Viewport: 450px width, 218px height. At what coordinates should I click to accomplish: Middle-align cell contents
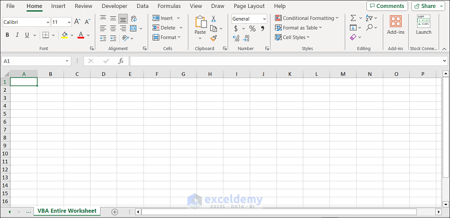tap(113, 18)
